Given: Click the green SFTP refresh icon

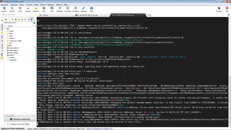Looking at the screenshot, I should tap(16, 19).
